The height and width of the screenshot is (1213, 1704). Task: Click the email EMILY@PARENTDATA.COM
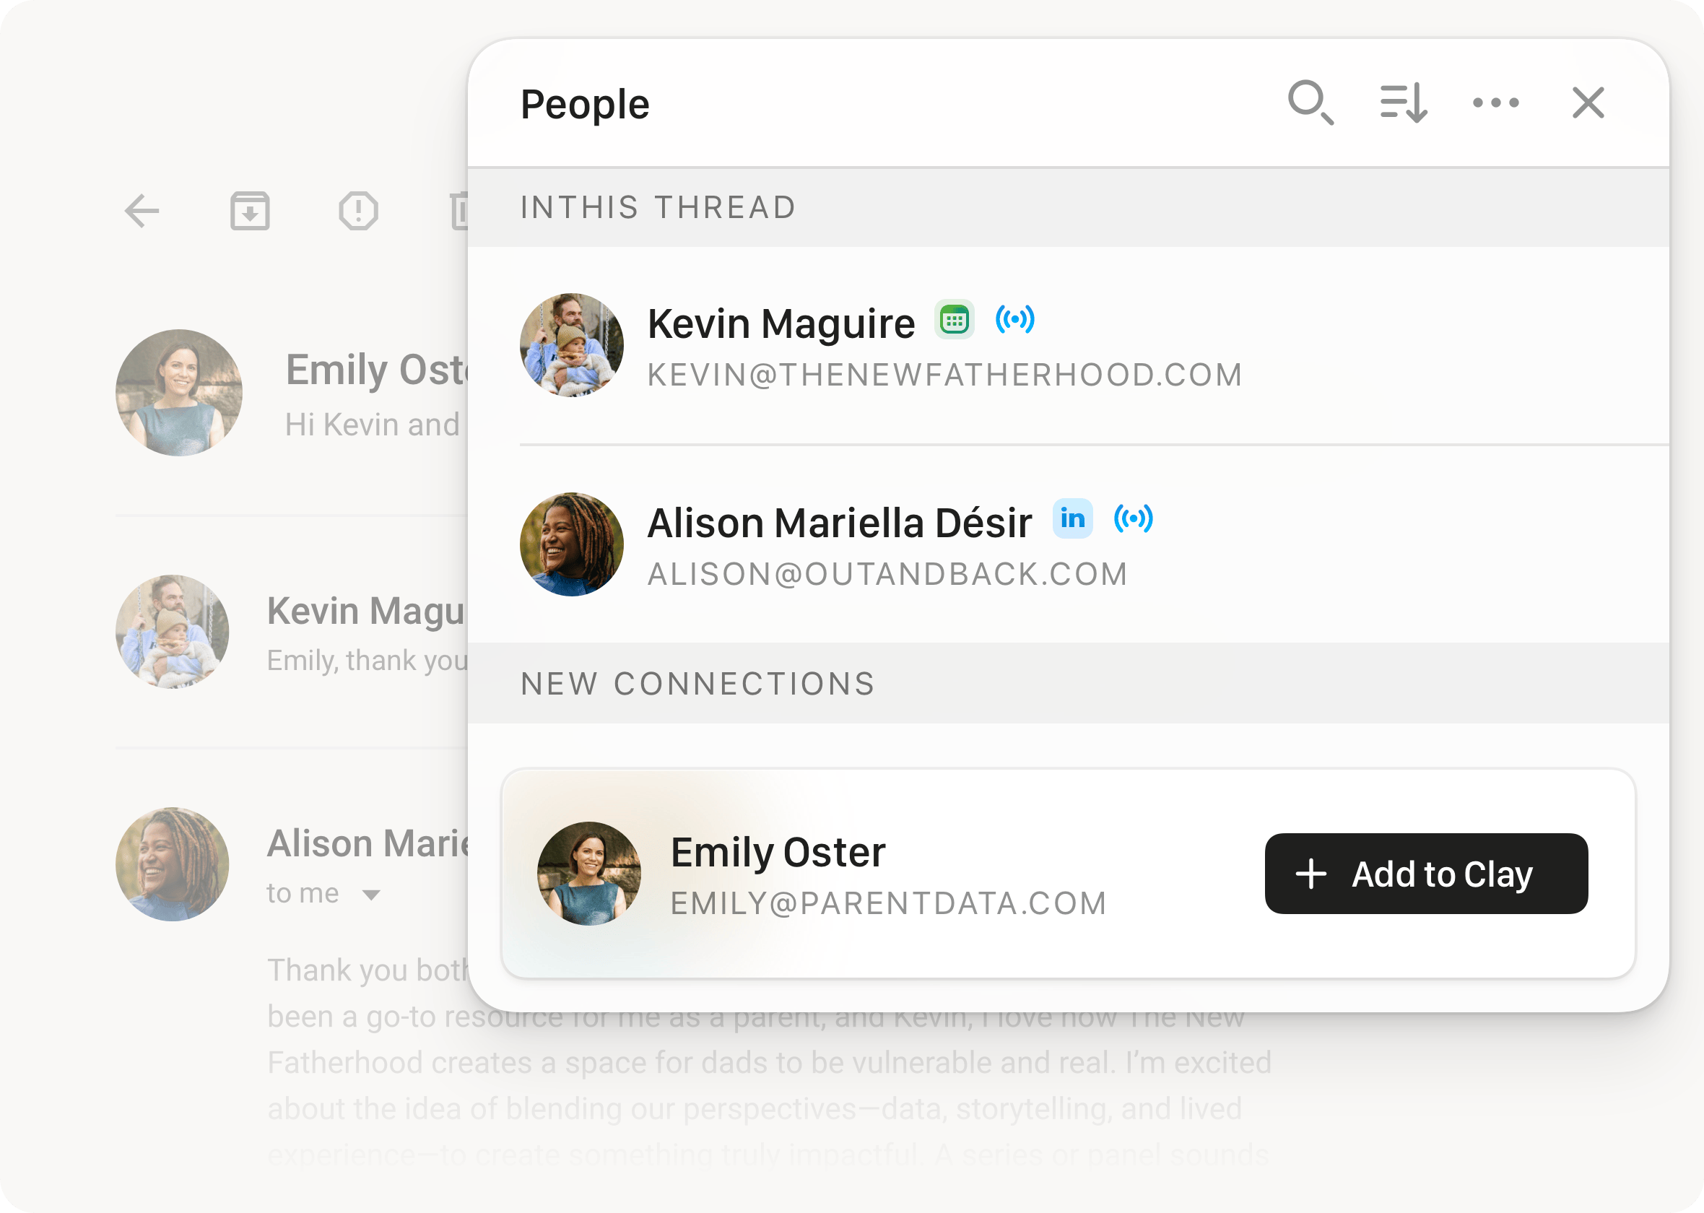click(889, 904)
